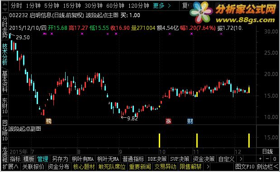Open 同花顺10 in the left sidebar
The width and height of the screenshot is (280, 172).
pyautogui.click(x=5, y=130)
